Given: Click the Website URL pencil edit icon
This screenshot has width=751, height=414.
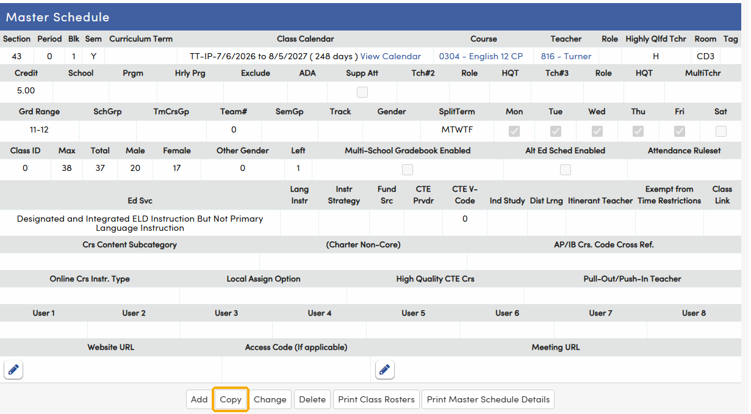Looking at the screenshot, I should [x=13, y=369].
